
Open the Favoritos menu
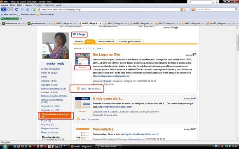point(37,5)
